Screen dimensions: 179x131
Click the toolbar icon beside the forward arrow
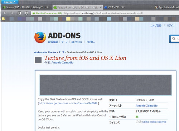click(19, 13)
